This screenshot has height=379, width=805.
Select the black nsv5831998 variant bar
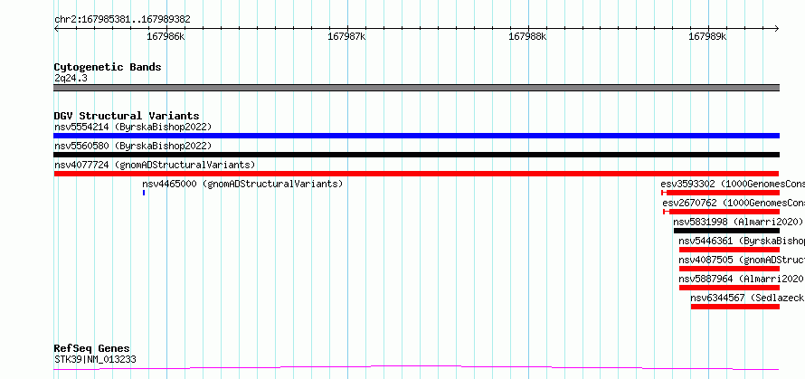point(726,231)
